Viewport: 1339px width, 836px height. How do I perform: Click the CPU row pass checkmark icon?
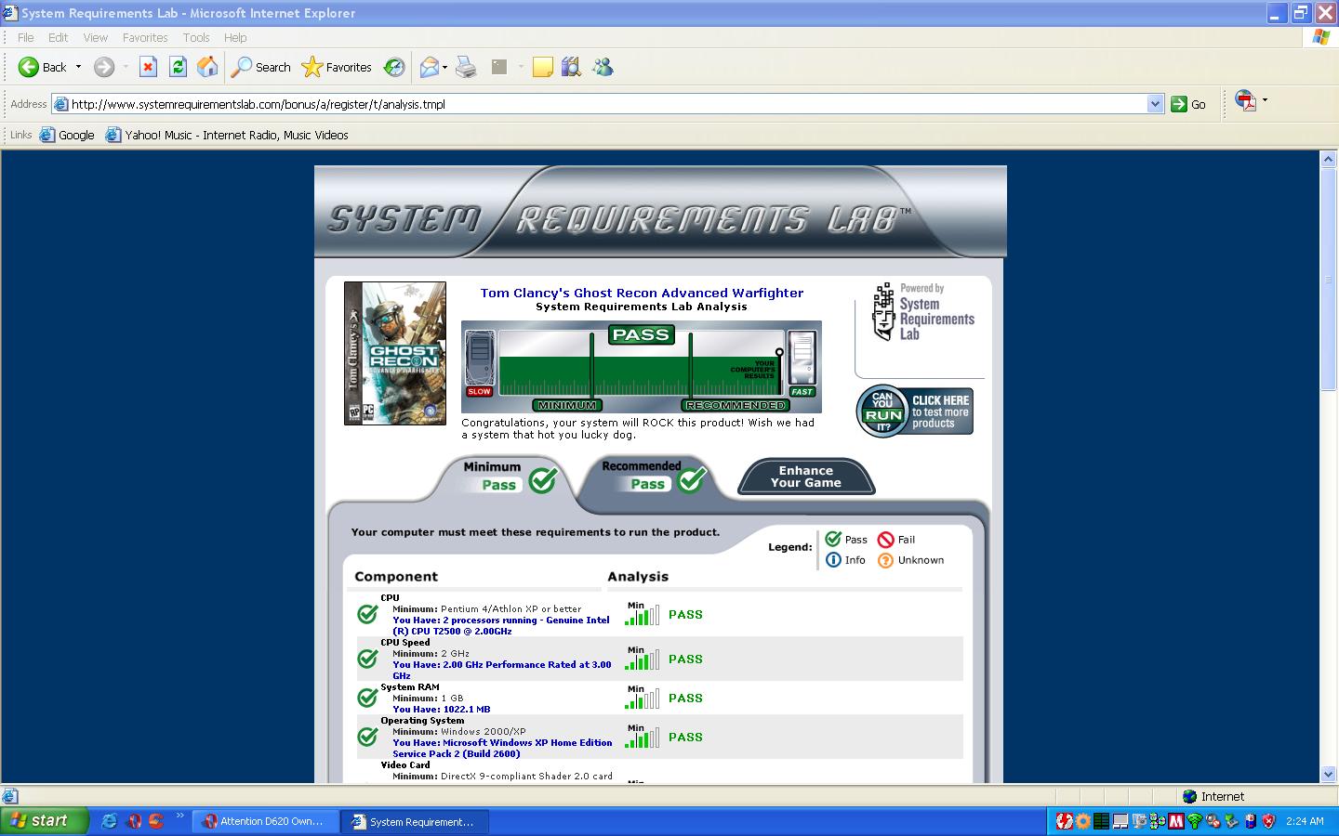367,614
